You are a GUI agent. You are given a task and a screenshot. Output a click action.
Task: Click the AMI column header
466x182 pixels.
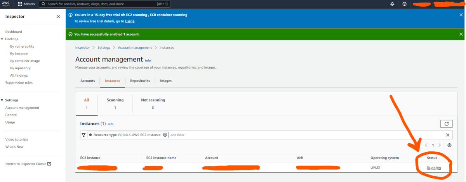(300, 158)
